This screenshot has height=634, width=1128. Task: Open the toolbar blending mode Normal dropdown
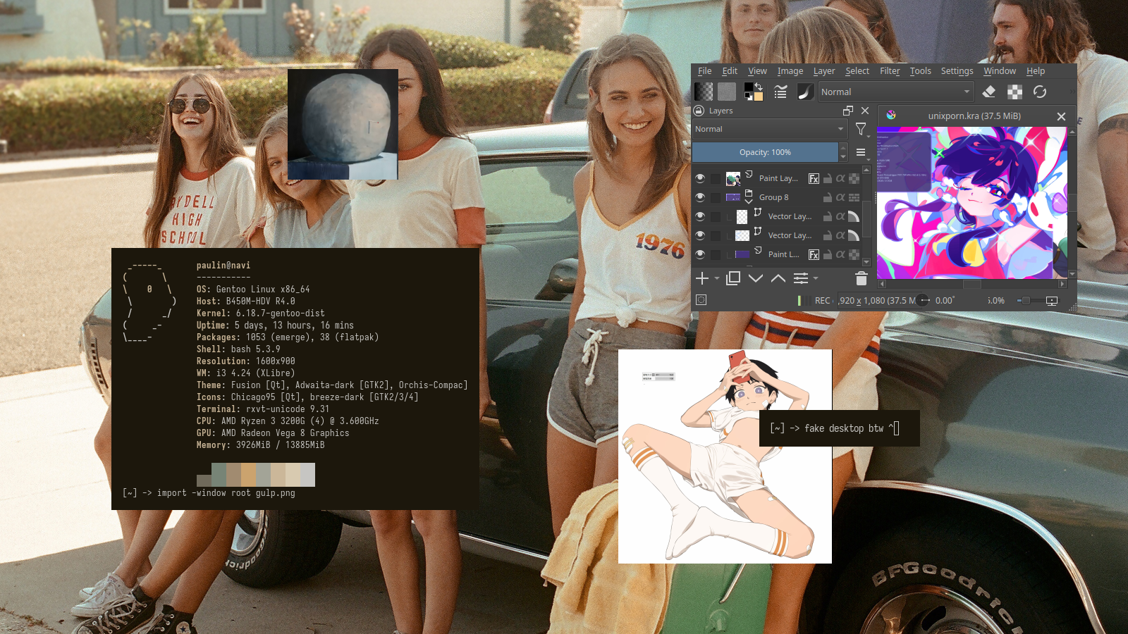coord(895,92)
